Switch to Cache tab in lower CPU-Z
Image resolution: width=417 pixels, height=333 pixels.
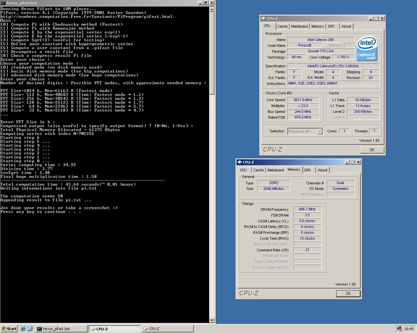[259, 170]
